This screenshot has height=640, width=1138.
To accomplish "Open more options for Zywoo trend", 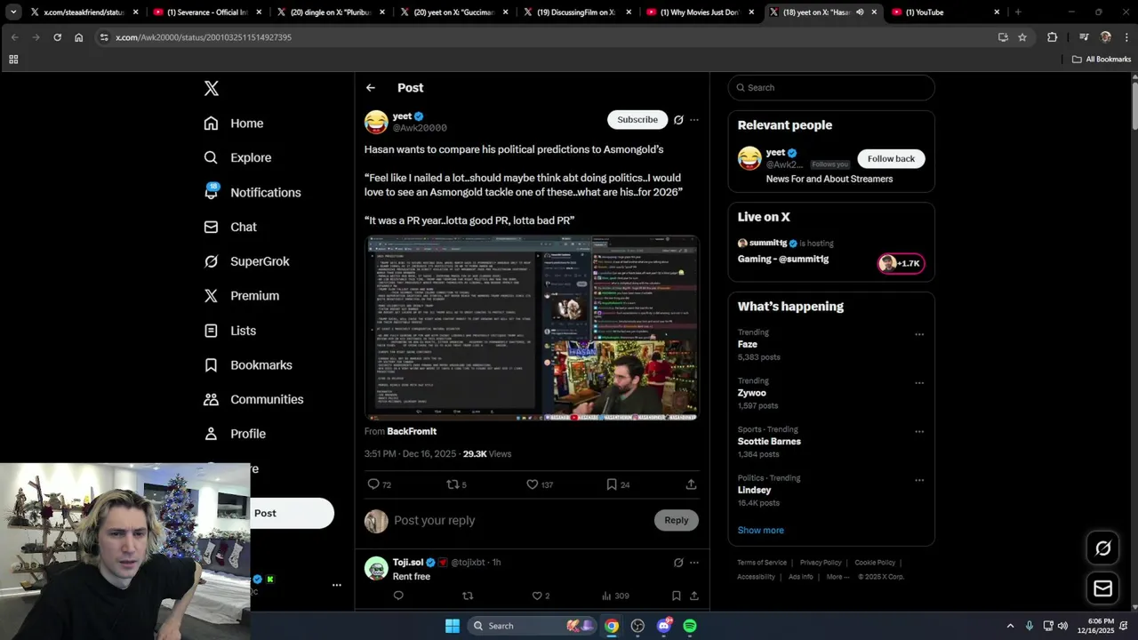I will [919, 383].
